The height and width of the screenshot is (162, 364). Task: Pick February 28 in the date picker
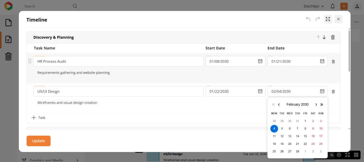point(297,151)
